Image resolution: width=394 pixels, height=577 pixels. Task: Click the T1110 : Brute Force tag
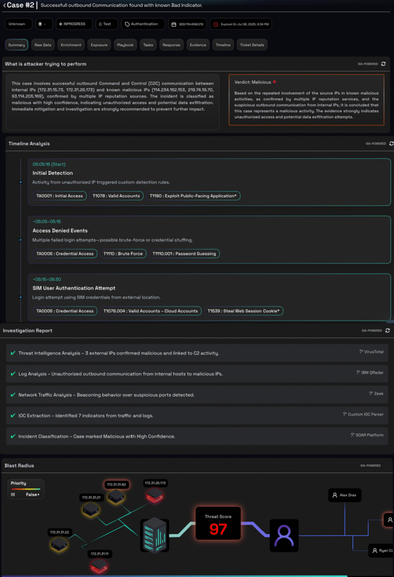click(x=123, y=254)
